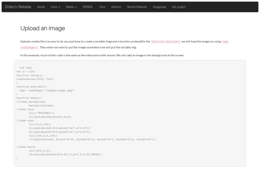Screen dimensions: 260x195
Task: Navigate to the Arduino page
Action: (x=116, y=7)
